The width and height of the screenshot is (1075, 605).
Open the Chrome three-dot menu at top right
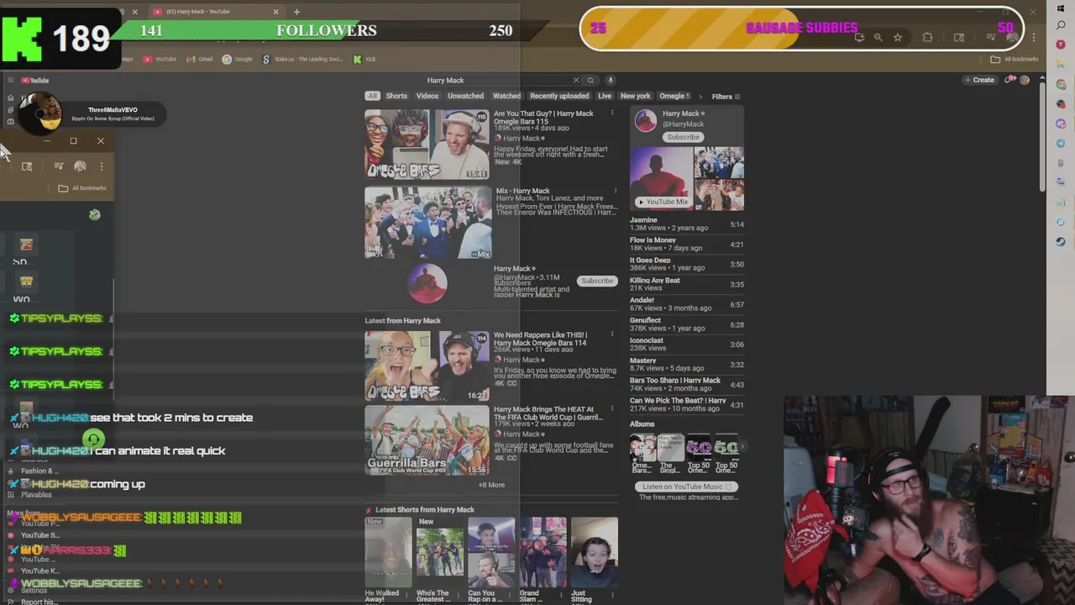pos(1034,37)
